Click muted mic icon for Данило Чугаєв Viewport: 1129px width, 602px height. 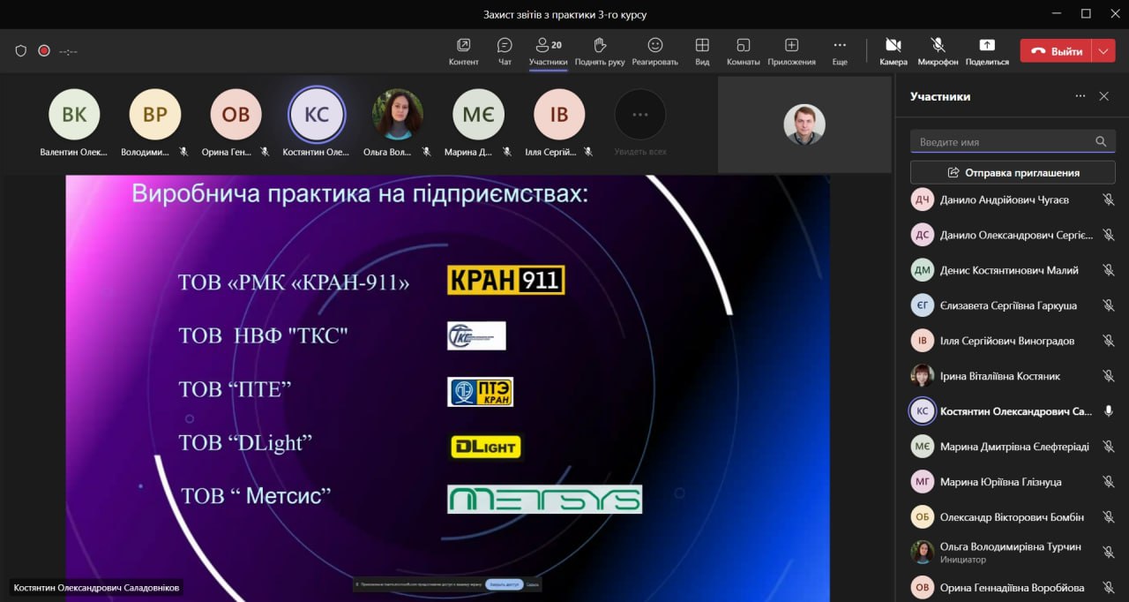pos(1109,199)
